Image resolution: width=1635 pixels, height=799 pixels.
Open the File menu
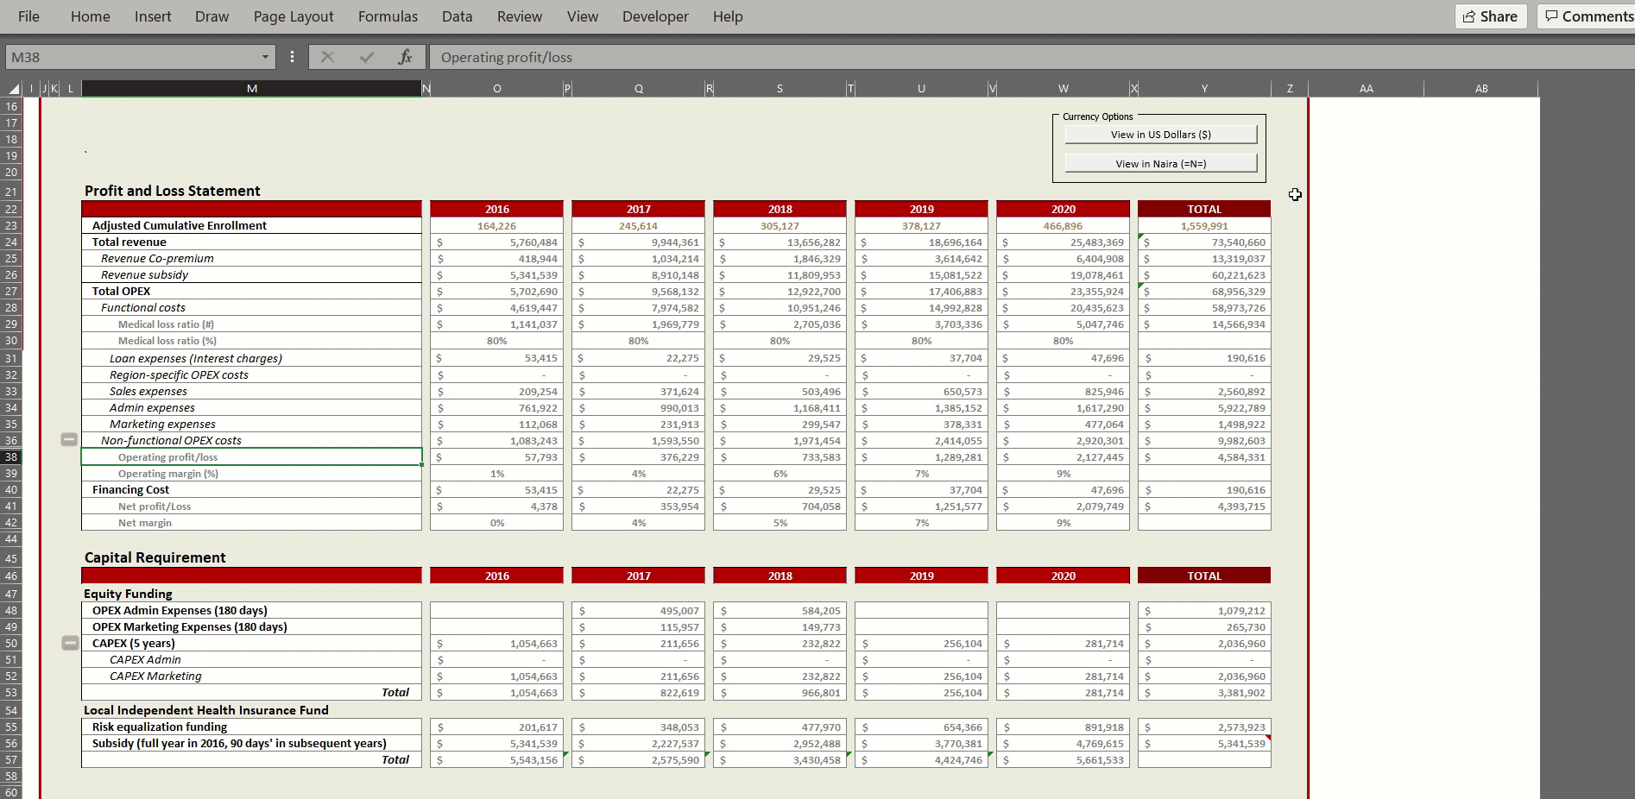tap(28, 16)
